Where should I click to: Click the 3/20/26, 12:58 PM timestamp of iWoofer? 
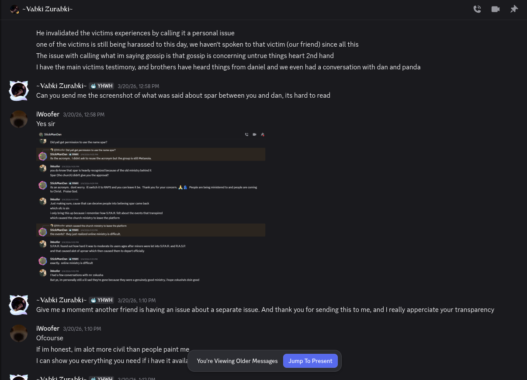coord(83,115)
